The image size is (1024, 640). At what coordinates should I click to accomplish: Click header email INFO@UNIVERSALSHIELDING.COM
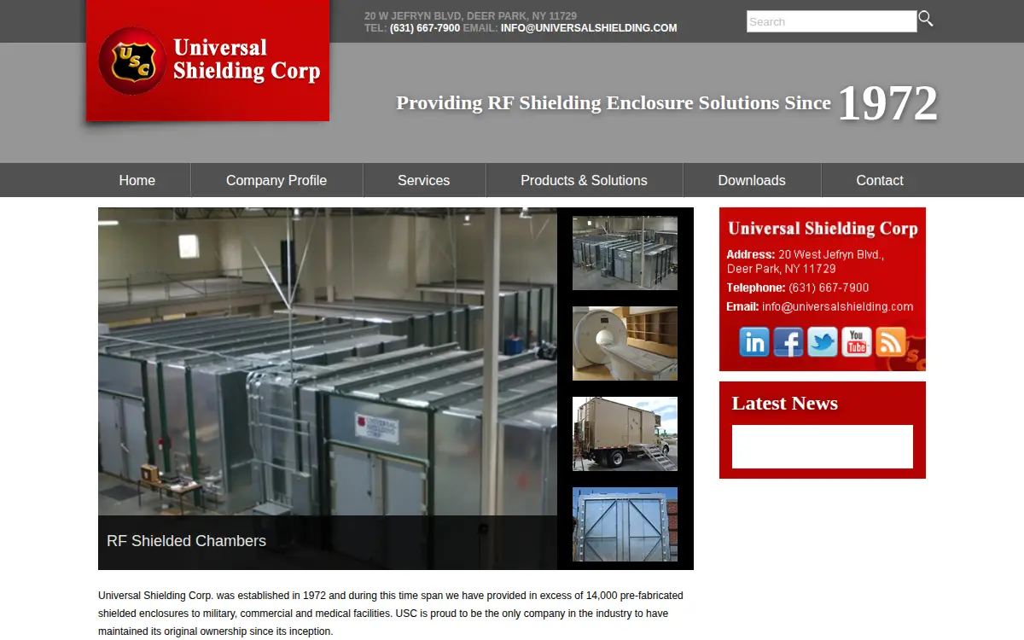(x=589, y=28)
